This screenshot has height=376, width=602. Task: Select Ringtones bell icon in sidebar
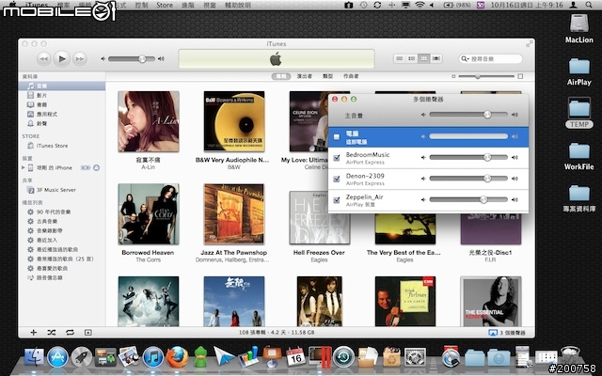(x=30, y=123)
